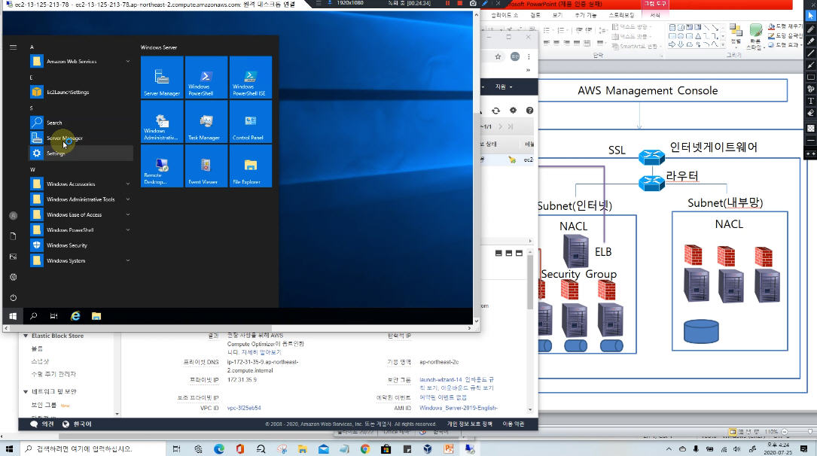Open 스냅샷 in the EC2 sidebar
The width and height of the screenshot is (817, 456).
pyautogui.click(x=40, y=361)
